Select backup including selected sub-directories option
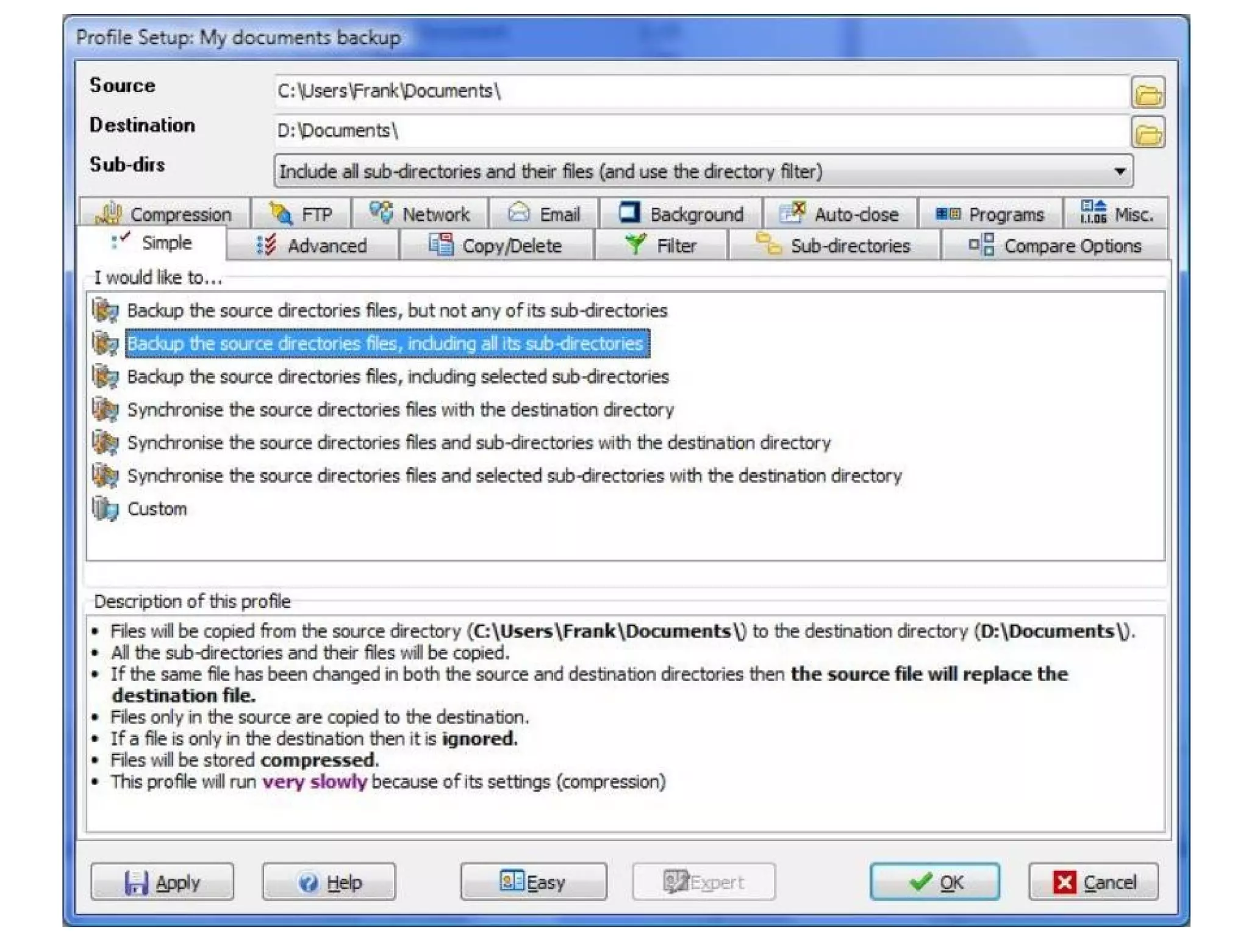1249x937 pixels. pyautogui.click(x=398, y=376)
